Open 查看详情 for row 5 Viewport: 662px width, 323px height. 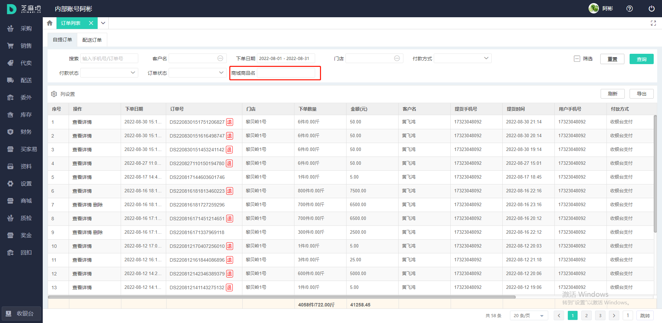click(x=82, y=177)
